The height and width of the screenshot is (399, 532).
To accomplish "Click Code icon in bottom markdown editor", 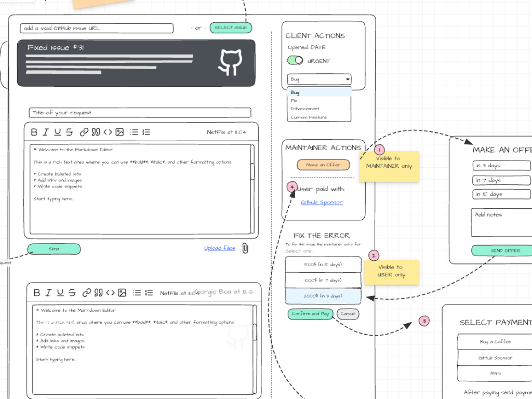I will tap(110, 292).
